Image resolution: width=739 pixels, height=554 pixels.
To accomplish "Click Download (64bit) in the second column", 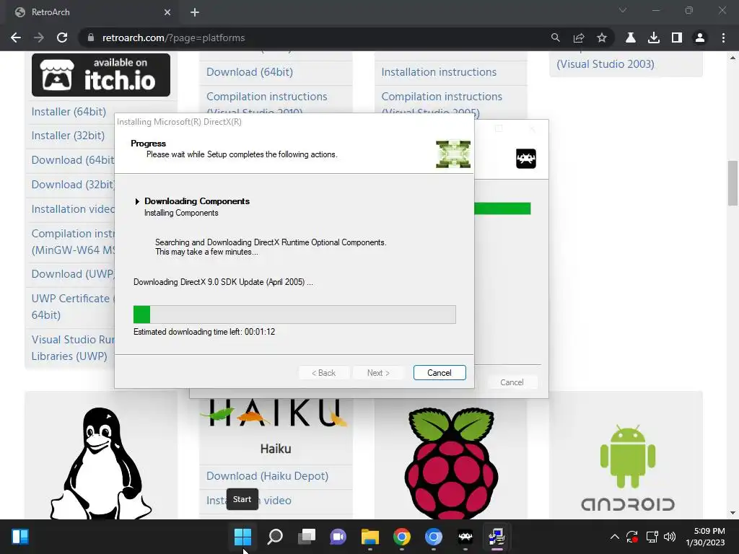I will [250, 72].
